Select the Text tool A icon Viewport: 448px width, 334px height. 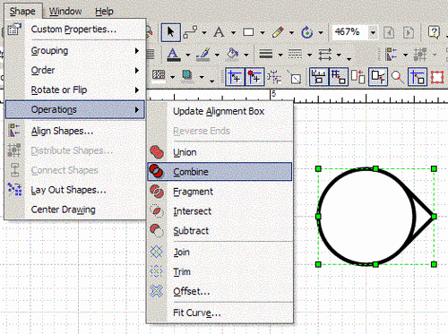pyautogui.click(x=219, y=32)
